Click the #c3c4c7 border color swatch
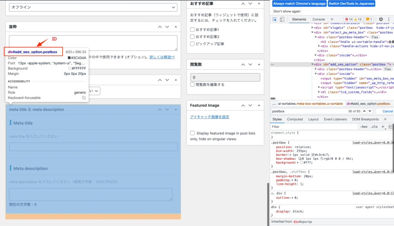 tap(313, 155)
